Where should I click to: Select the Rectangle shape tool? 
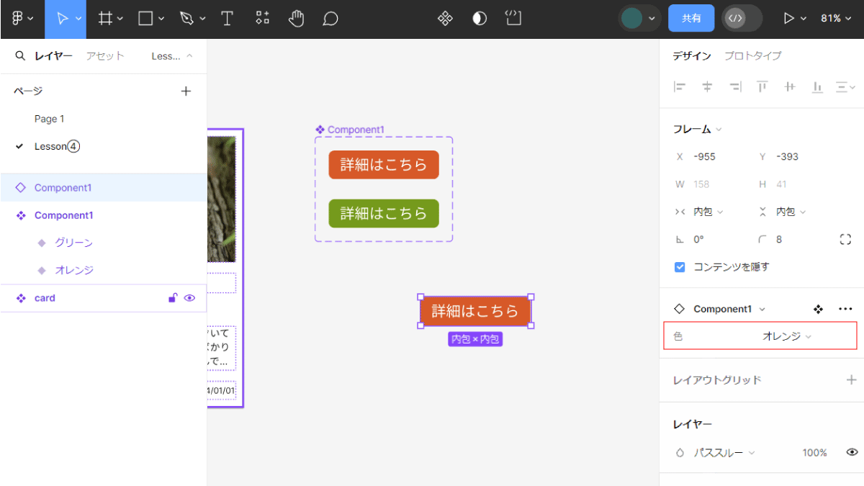tap(146, 19)
